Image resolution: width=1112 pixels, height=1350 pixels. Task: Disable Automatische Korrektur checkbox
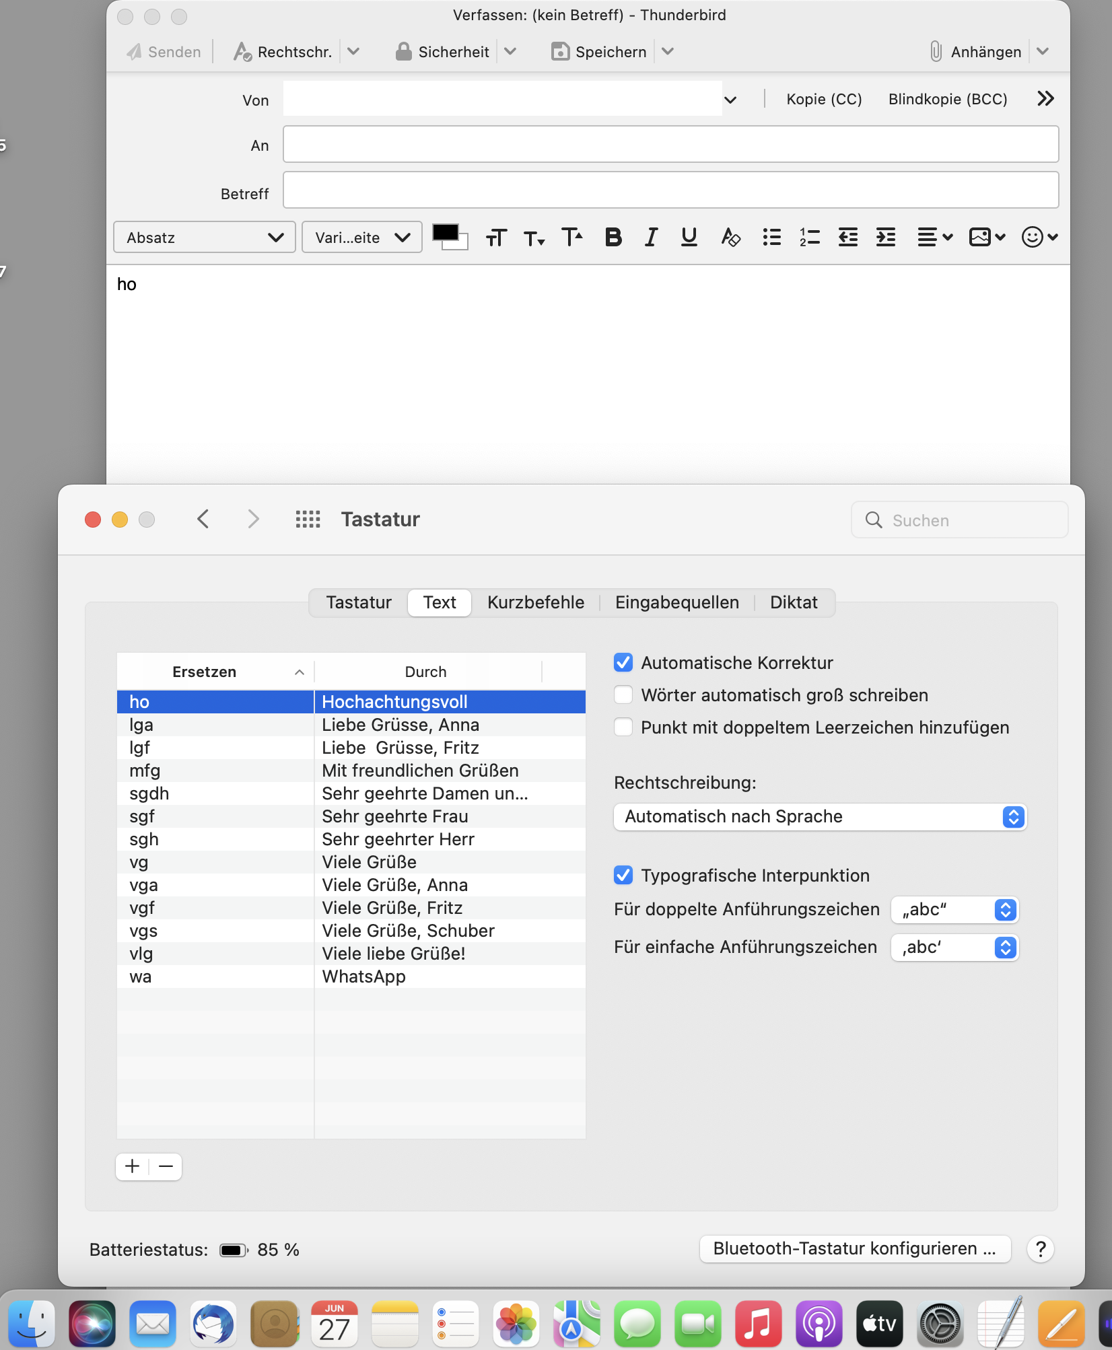pyautogui.click(x=623, y=663)
